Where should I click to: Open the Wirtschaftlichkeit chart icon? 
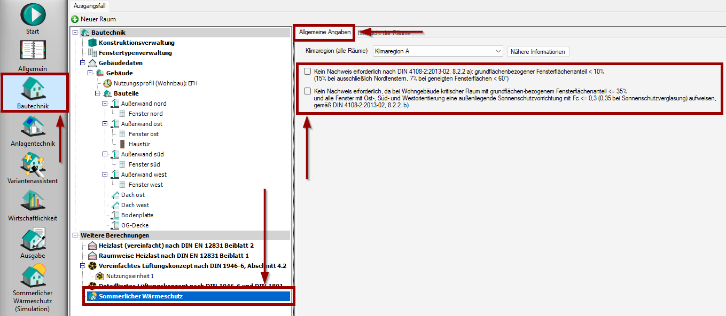click(33, 201)
